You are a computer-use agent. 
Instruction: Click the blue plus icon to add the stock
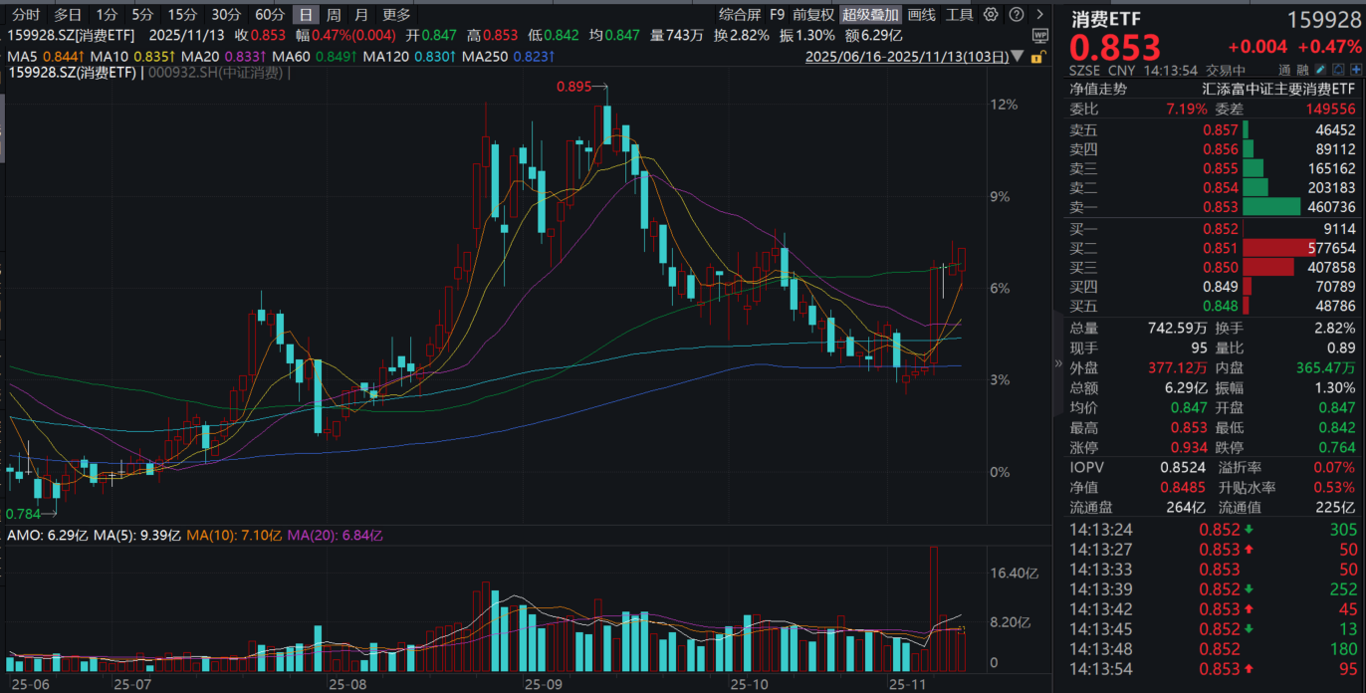1356,69
